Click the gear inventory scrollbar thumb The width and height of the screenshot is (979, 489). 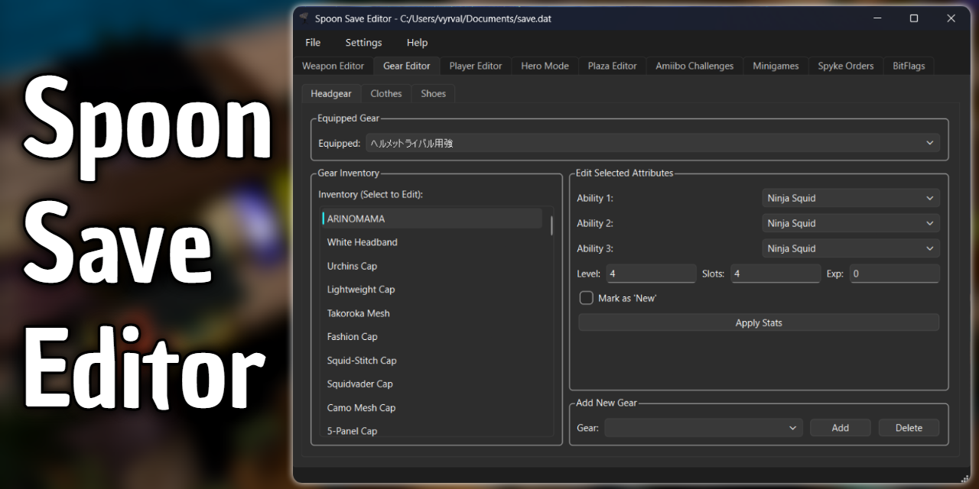point(551,225)
